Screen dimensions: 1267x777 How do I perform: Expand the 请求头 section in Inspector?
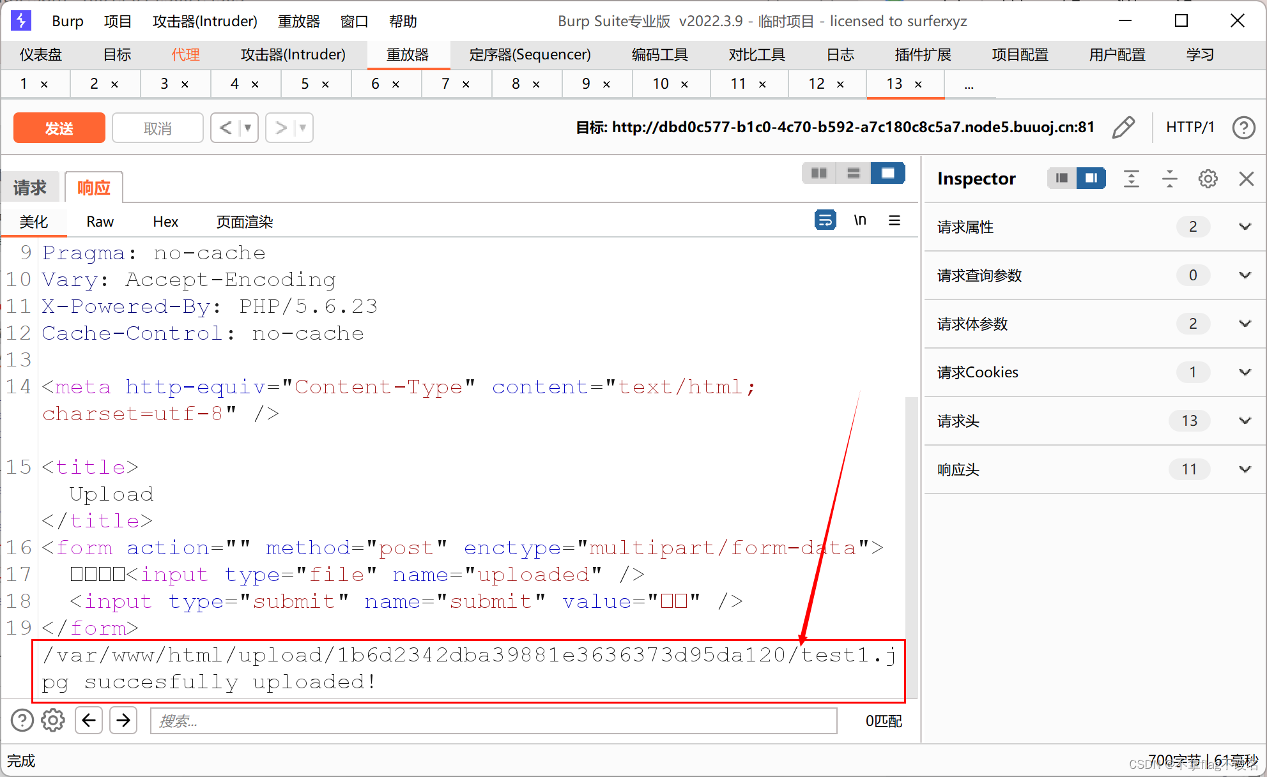[1244, 421]
